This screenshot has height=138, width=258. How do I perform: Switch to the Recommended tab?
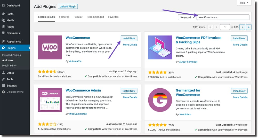coord(95,17)
